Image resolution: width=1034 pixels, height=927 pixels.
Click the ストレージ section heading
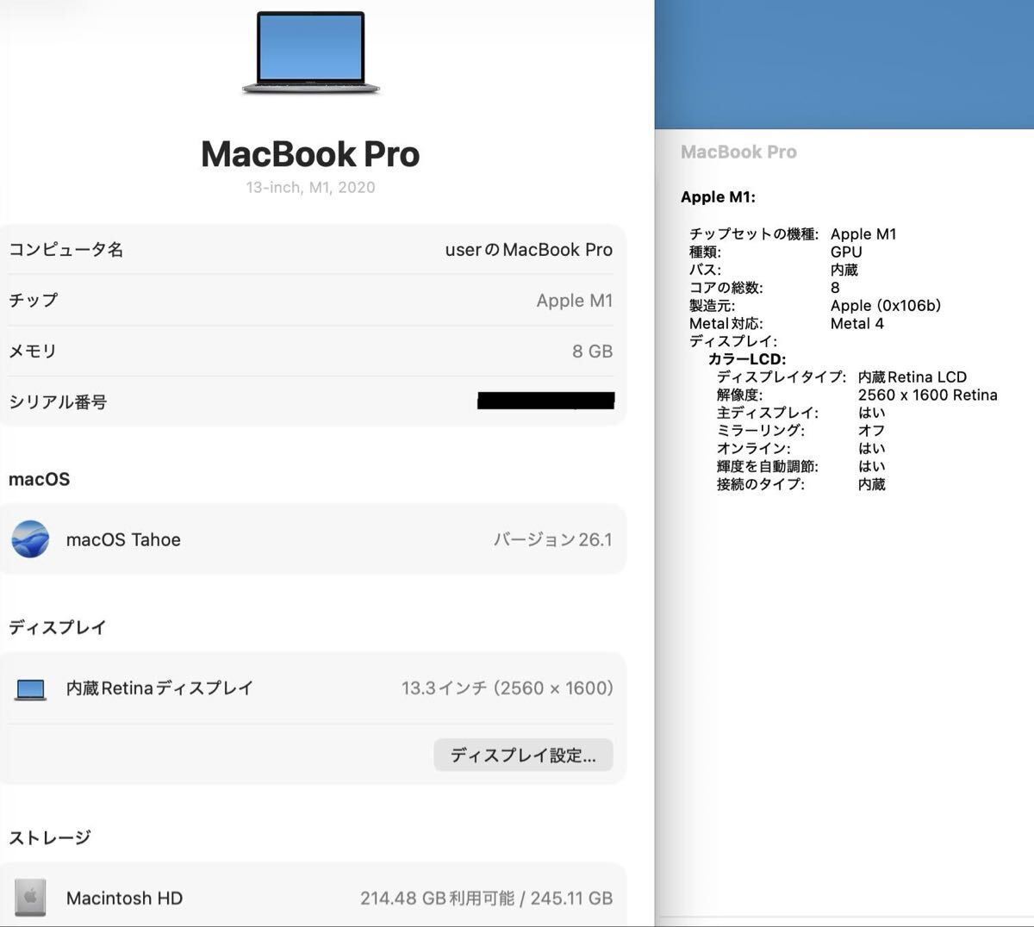(x=49, y=837)
